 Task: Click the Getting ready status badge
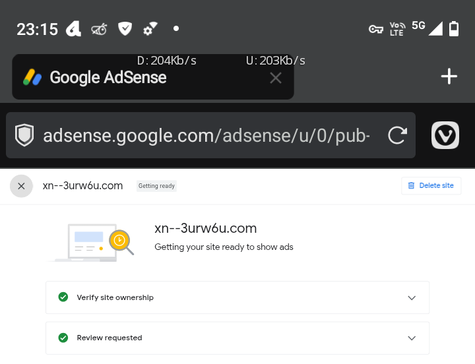[x=156, y=186]
